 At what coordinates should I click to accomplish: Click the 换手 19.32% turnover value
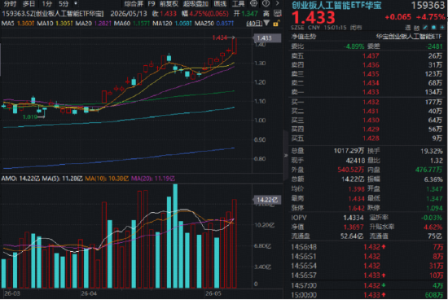(x=432, y=151)
